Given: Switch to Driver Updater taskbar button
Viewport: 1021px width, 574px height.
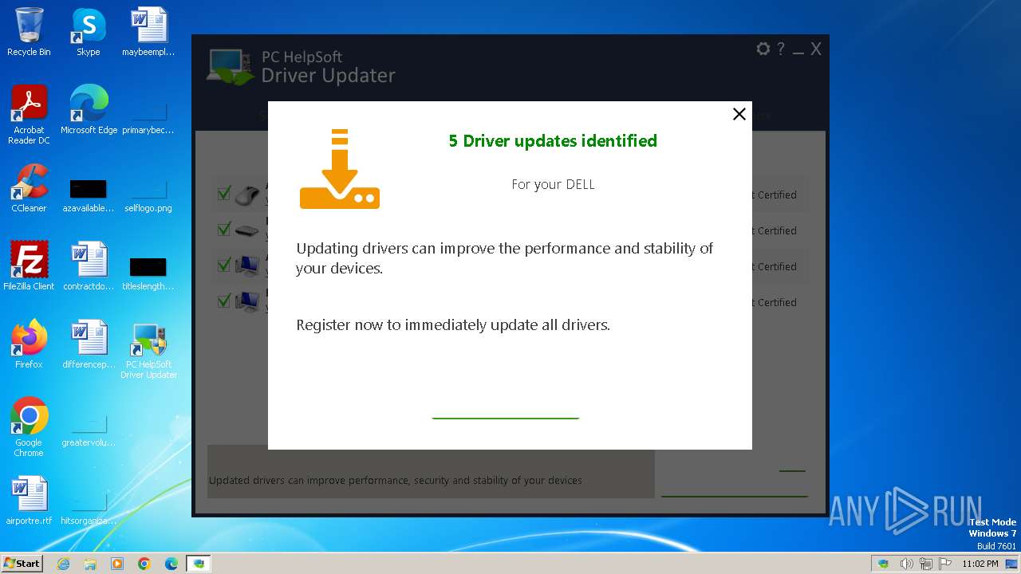Looking at the screenshot, I should (x=199, y=564).
